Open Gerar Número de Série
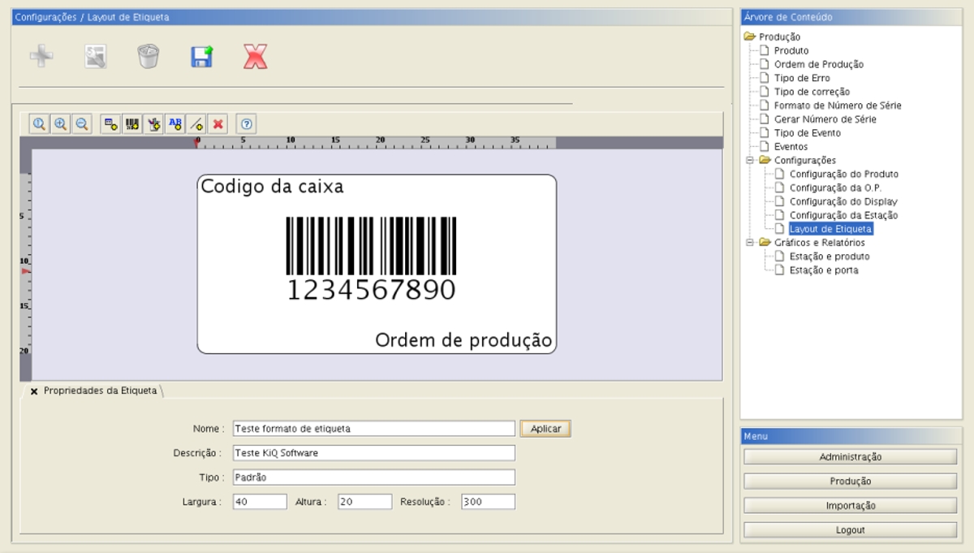This screenshot has height=553, width=974. (825, 119)
